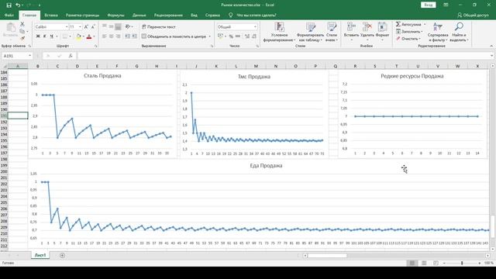This screenshot has width=496, height=279.
Task: Decrease font size with the small A
Action: 93,27
